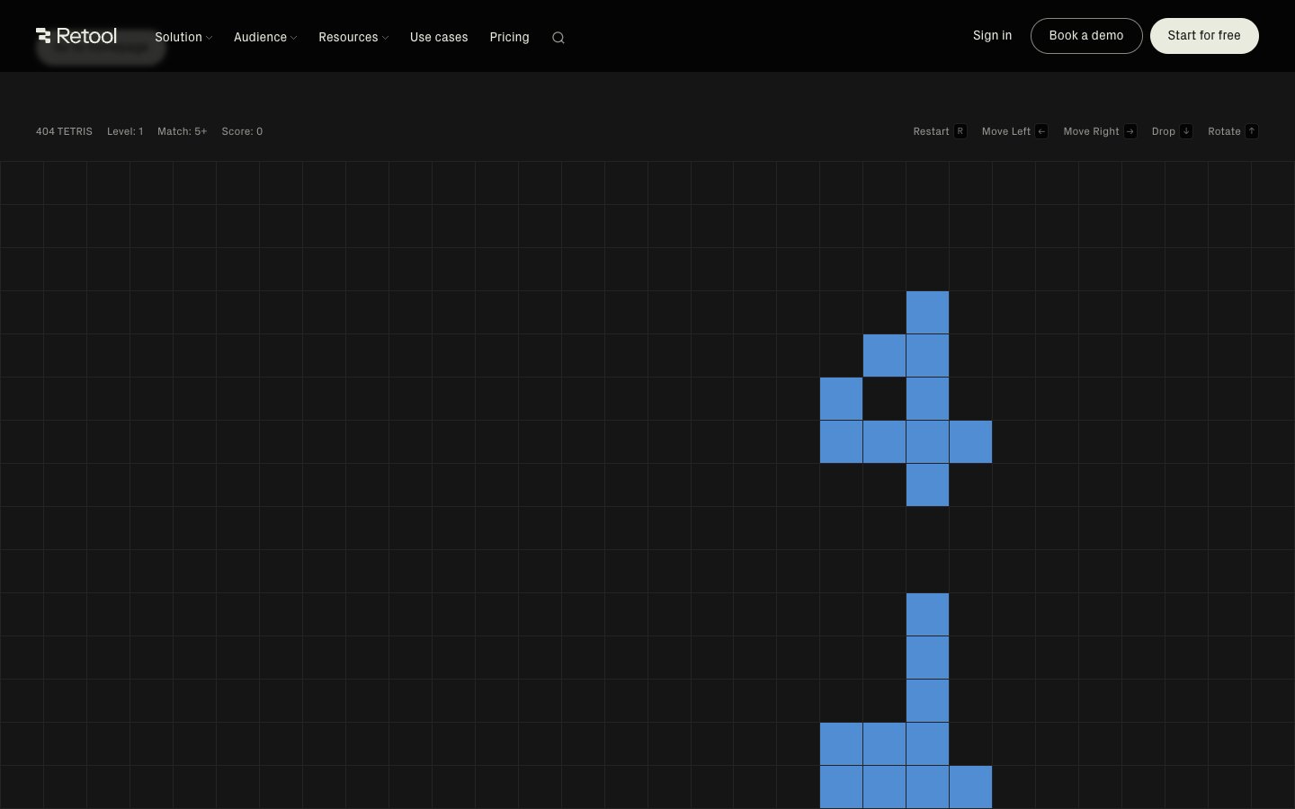The width and height of the screenshot is (1295, 809).
Task: Click the Book a demo button
Action: (1086, 36)
